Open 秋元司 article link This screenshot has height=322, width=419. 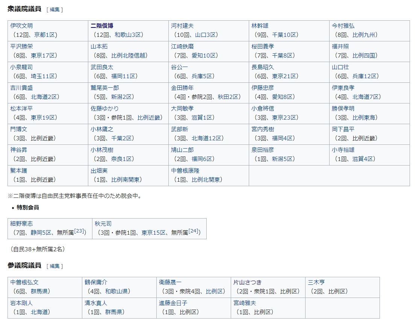[103, 223]
